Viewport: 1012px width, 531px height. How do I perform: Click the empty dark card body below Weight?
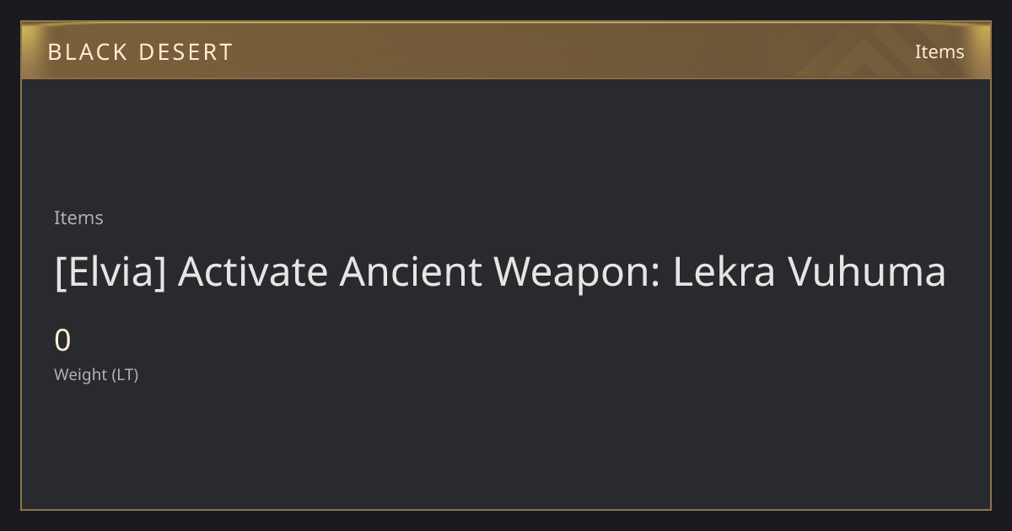[x=506, y=447]
